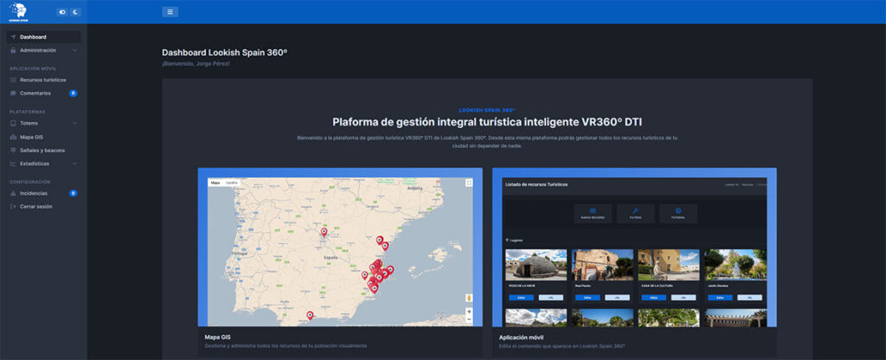Click the map marker near Málaga coast
This screenshot has height=360, width=886.
(310, 315)
